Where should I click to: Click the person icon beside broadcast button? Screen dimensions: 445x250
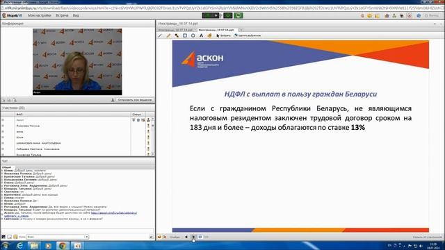113,100
